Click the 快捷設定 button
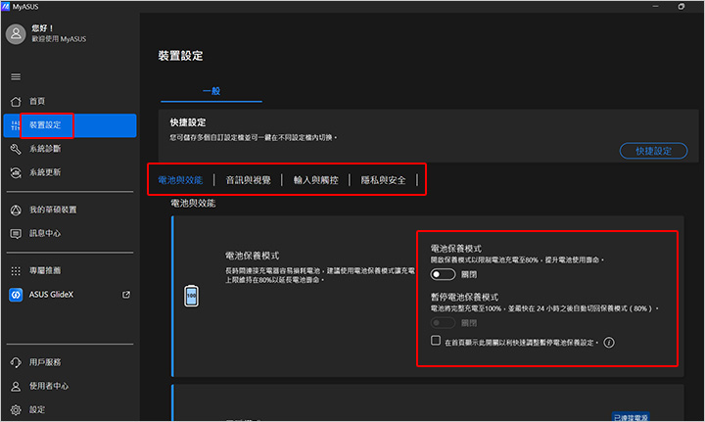The height and width of the screenshot is (422, 705). click(x=653, y=151)
